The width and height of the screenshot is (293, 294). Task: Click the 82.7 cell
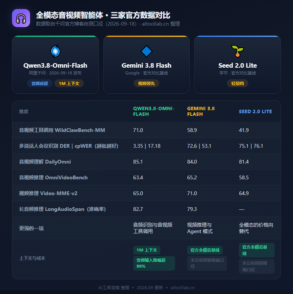(138, 209)
